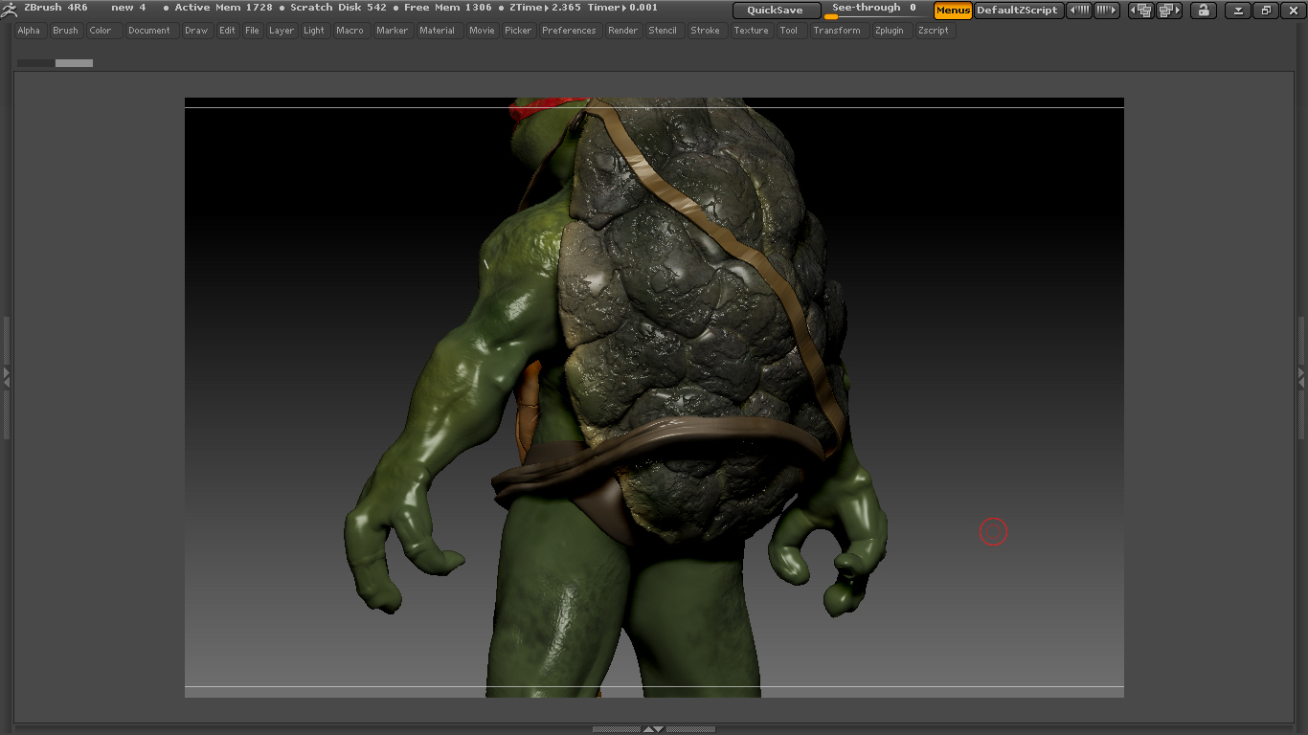The image size is (1308, 735).
Task: Click the QuickSave button
Action: click(x=777, y=11)
